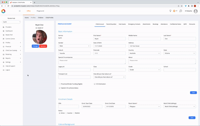Viewport: 200px width, 126px height.
Task: Open the Providers sidebar icon
Action: (x=4, y=27)
